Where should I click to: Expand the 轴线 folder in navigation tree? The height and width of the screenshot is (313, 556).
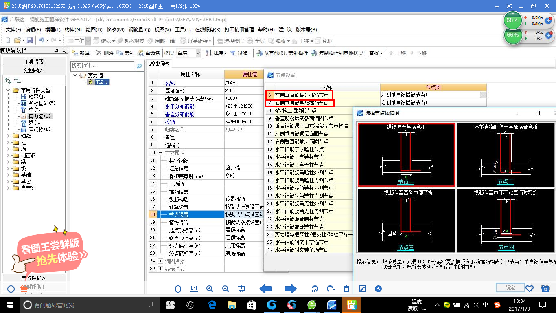coord(9,136)
